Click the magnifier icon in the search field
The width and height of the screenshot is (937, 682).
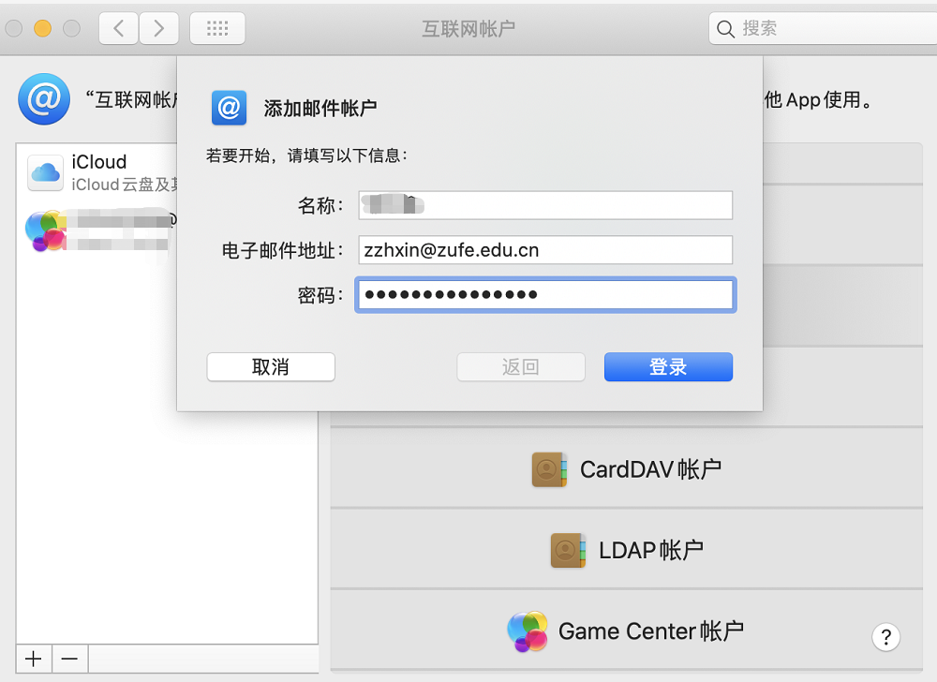pyautogui.click(x=725, y=29)
